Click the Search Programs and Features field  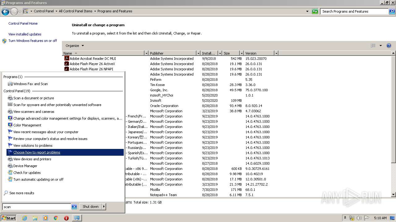click(355, 11)
